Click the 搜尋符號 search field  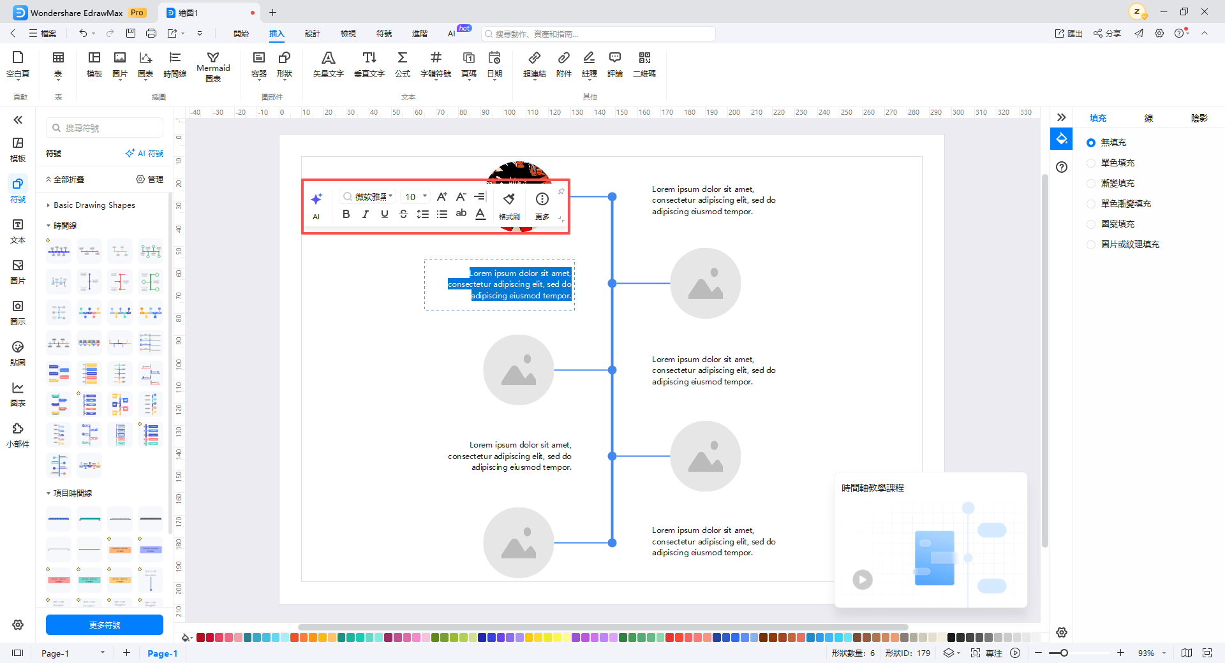tap(105, 128)
